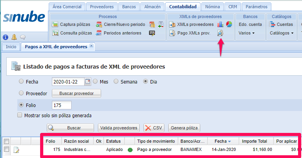The image size is (302, 158).
Task: Open Cierre/Nuevo periodo
Action: (121, 24)
